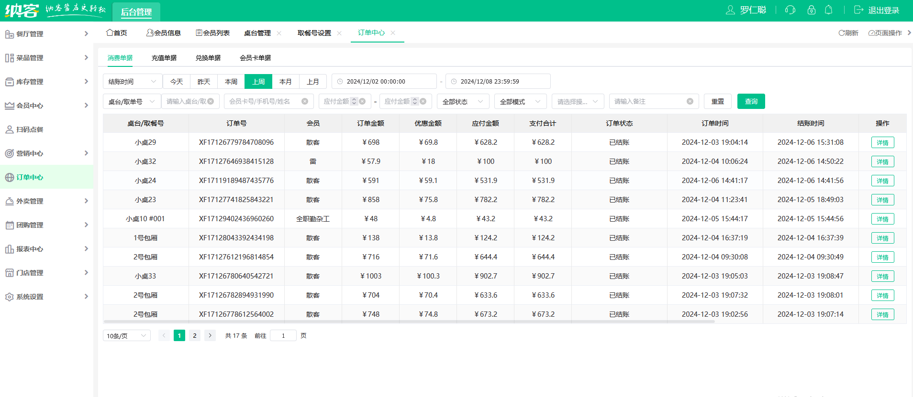
Task: Clear the 请输入备注 field with its clear icon
Action: pyautogui.click(x=690, y=101)
